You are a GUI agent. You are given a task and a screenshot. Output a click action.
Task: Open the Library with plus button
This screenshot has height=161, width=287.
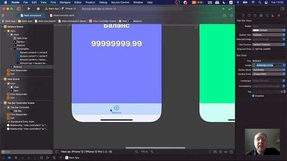tap(223, 8)
